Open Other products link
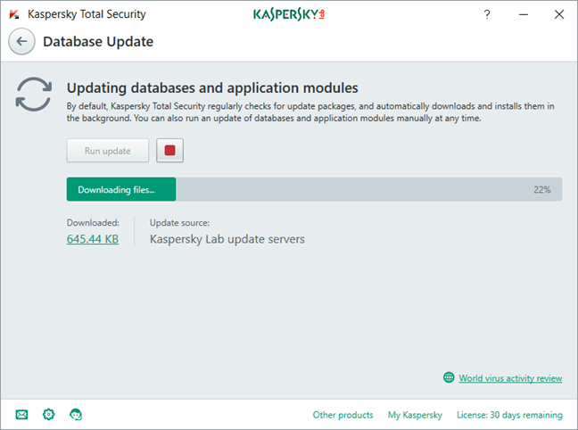This screenshot has height=430, width=578. point(343,415)
